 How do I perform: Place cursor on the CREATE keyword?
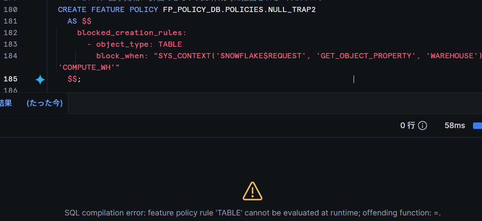coord(72,10)
